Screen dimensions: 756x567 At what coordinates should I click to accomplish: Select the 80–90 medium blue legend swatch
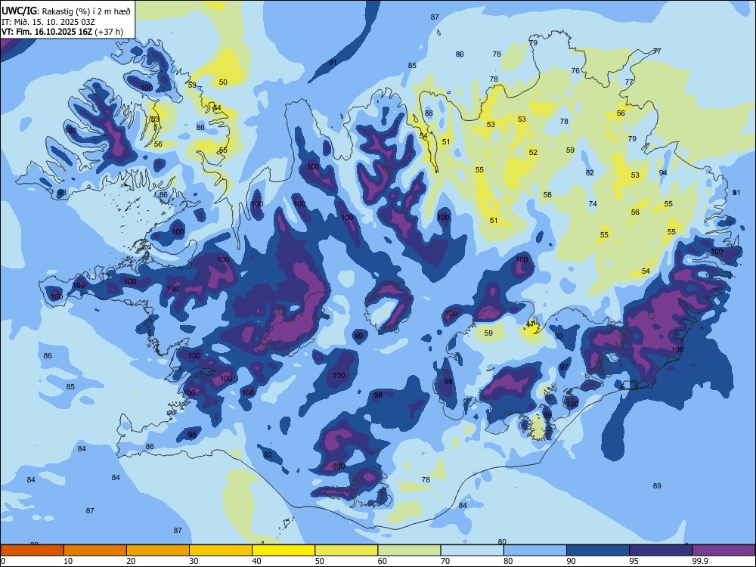coord(534,550)
